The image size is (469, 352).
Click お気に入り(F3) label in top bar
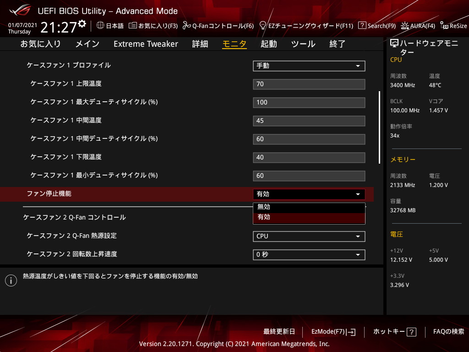pyautogui.click(x=158, y=26)
